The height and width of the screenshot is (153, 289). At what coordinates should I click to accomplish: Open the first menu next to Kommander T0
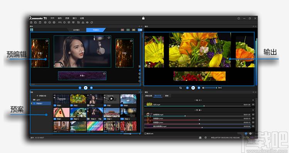tap(52, 18)
